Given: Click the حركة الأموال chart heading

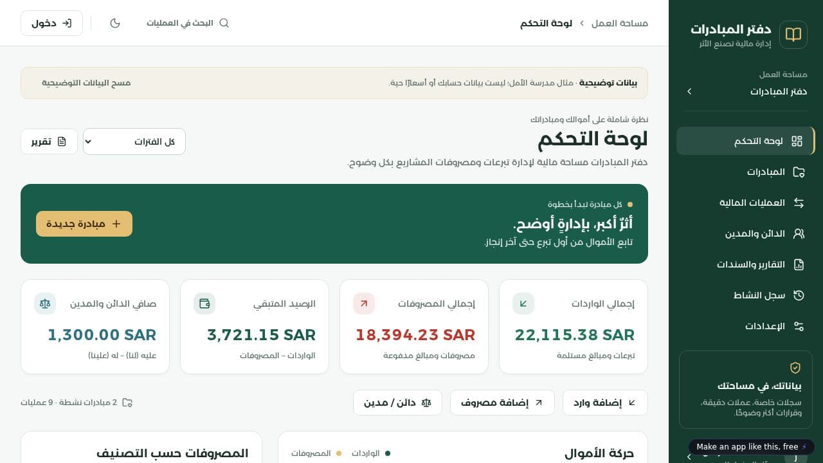Looking at the screenshot, I should [599, 453].
